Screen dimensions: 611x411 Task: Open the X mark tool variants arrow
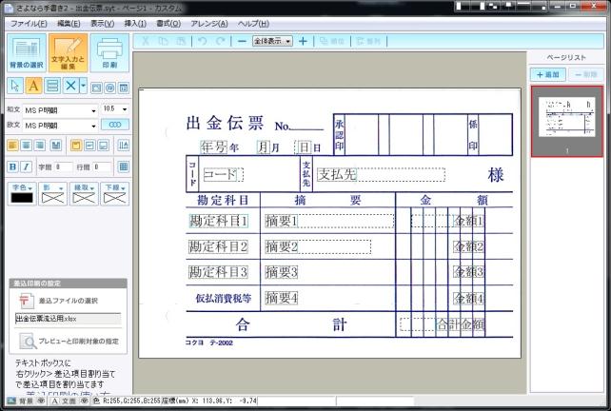pyautogui.click(x=83, y=86)
